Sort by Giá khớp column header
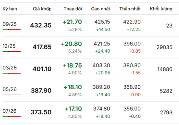 (x=42, y=9)
